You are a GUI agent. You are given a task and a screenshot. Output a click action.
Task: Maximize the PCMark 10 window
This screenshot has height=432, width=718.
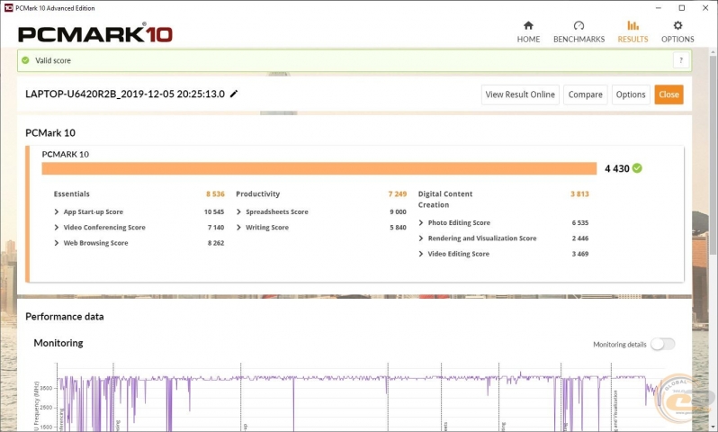coord(681,8)
